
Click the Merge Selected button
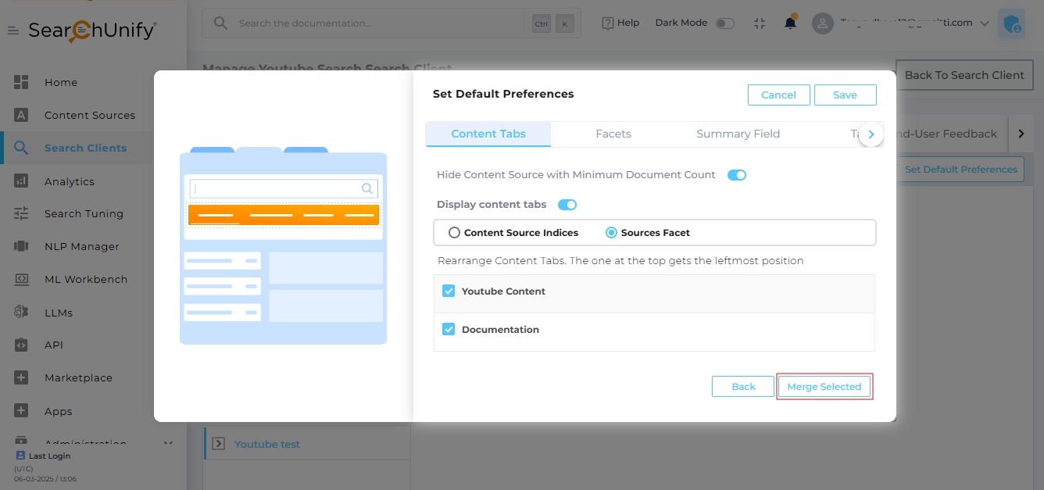824,387
